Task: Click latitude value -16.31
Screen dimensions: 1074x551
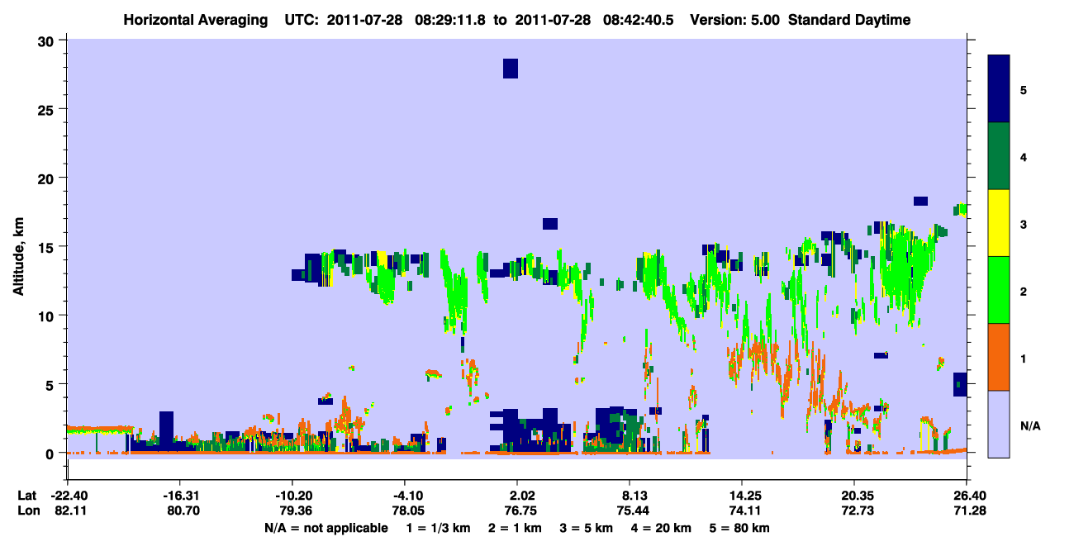Action: tap(179, 496)
